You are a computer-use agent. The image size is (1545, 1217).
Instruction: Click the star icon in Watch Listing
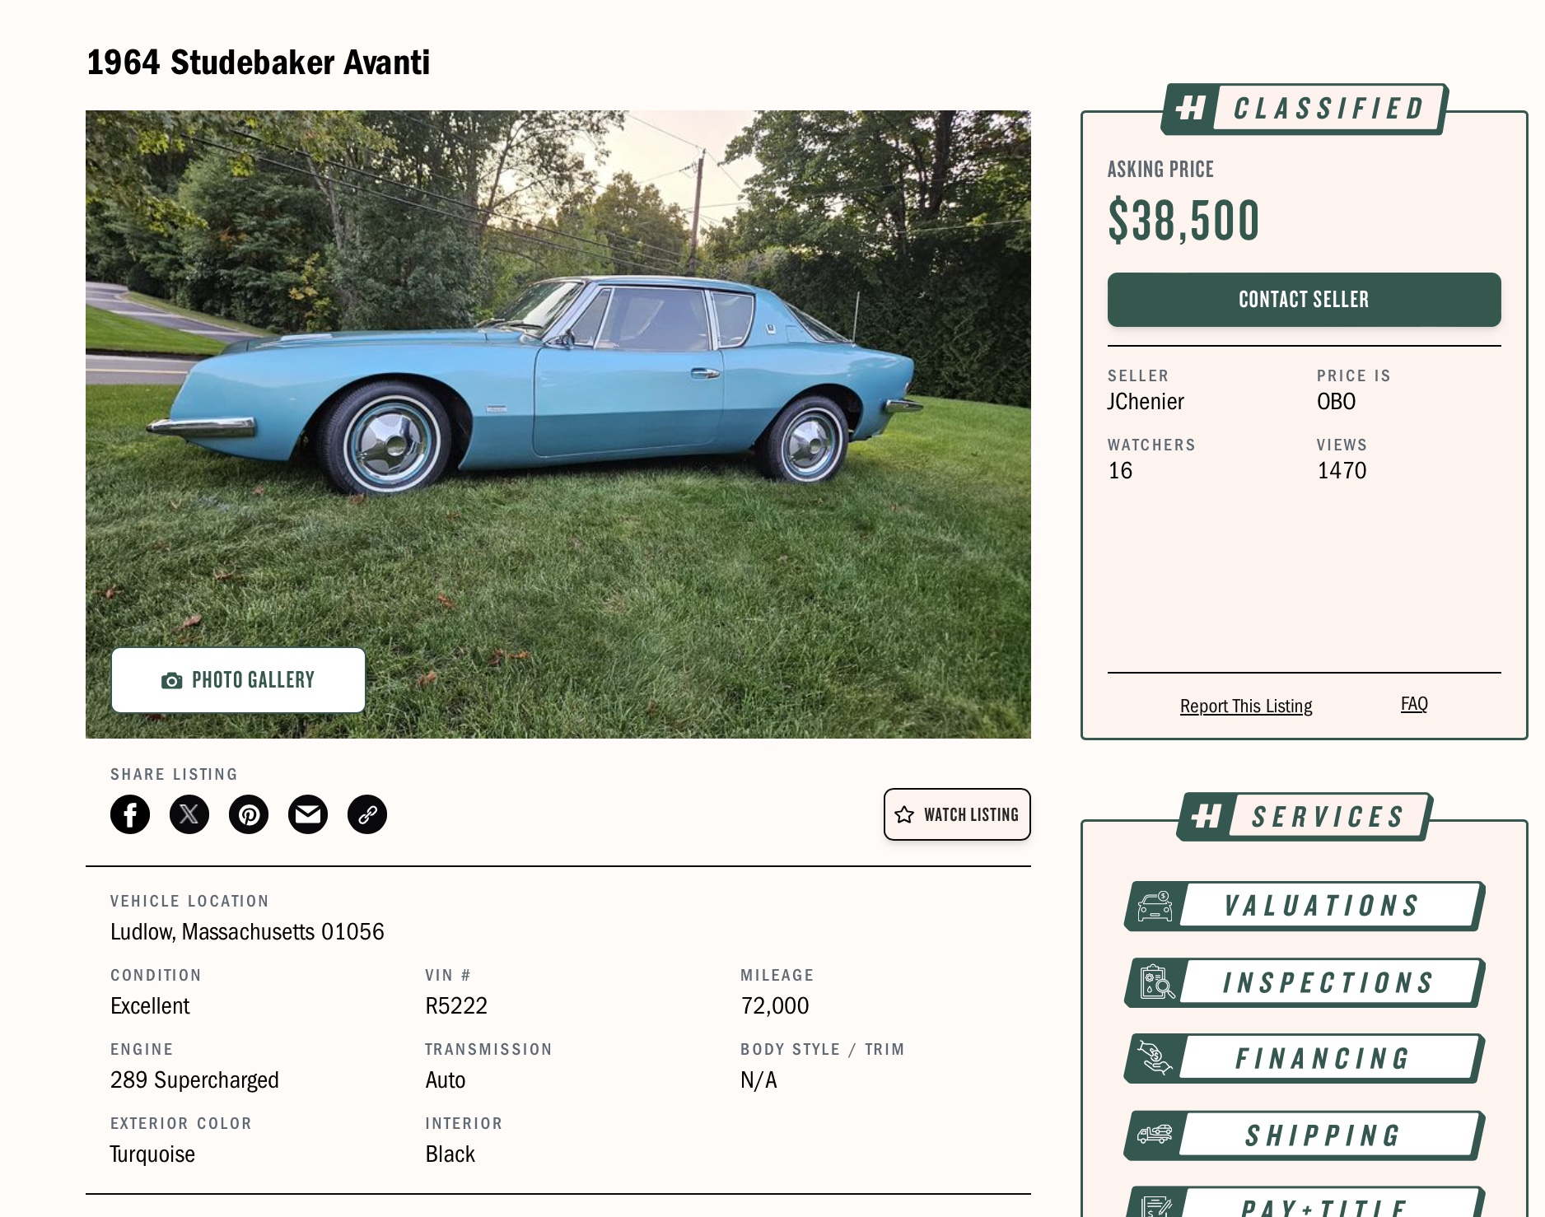(904, 814)
